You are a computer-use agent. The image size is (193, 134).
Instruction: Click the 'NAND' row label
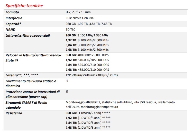(x=11, y=30)
